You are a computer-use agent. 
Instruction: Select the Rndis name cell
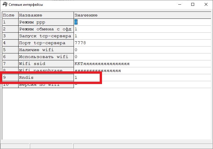coord(46,78)
